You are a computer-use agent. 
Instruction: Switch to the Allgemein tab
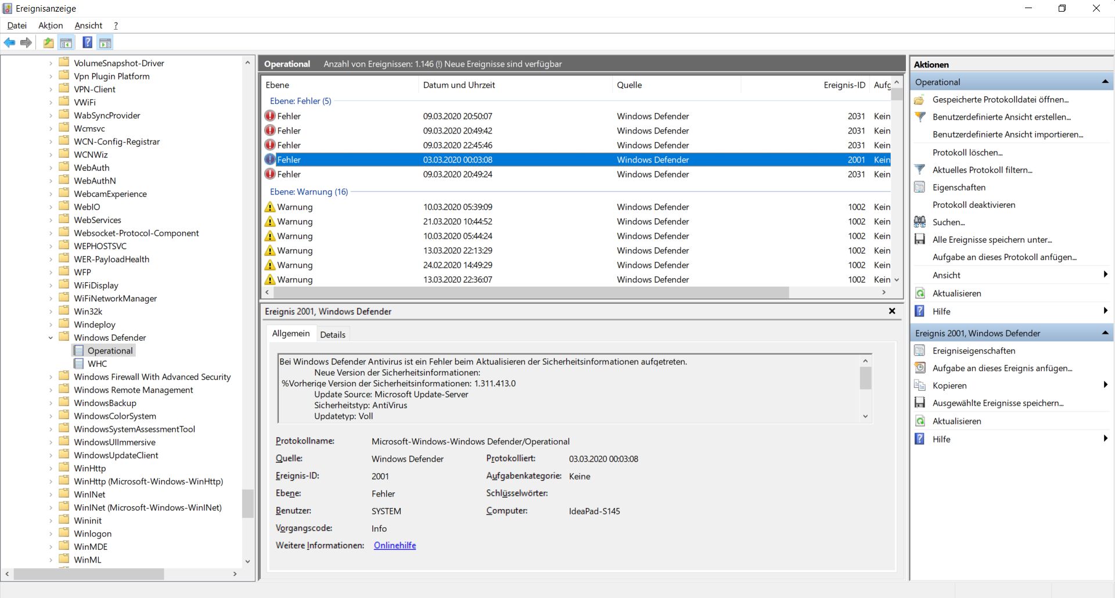(x=291, y=333)
